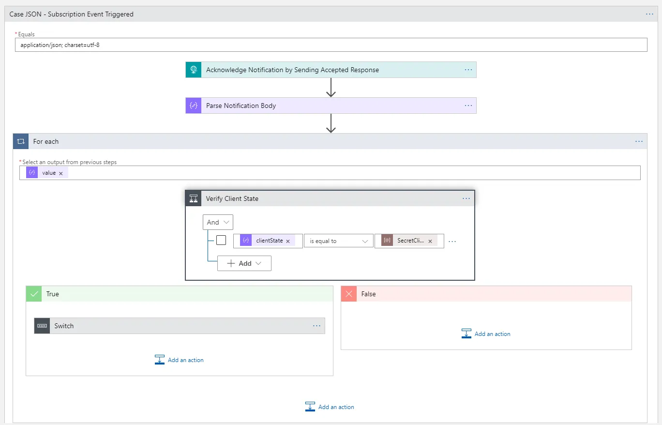Open the Add condition dropdown

coord(244,263)
